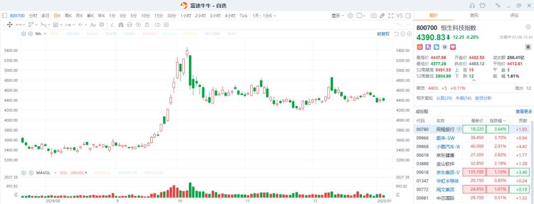Open 认股(29) warrants link

click(445, 98)
